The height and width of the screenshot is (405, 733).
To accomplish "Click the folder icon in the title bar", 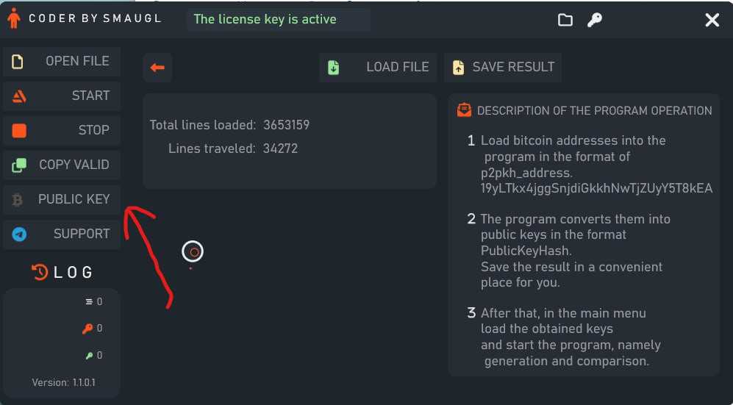I will tap(565, 20).
